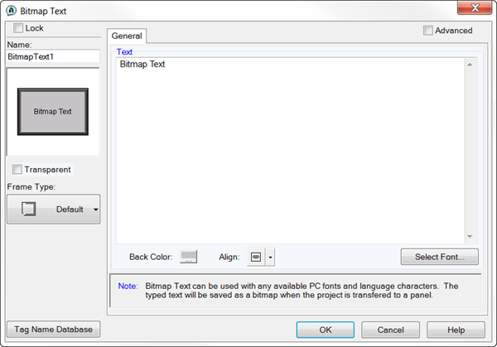Screen dimensions: 497x347
Task: Click the Name field containing BitmapText1
Action: tap(53, 56)
